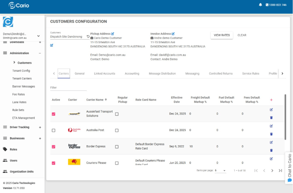Enable Active checkbox for Australia Post

54,130
